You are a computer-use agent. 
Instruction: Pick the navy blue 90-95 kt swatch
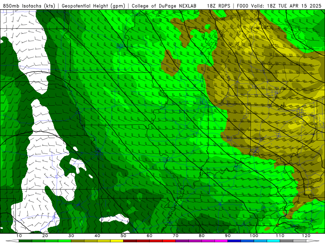click(x=234, y=241)
